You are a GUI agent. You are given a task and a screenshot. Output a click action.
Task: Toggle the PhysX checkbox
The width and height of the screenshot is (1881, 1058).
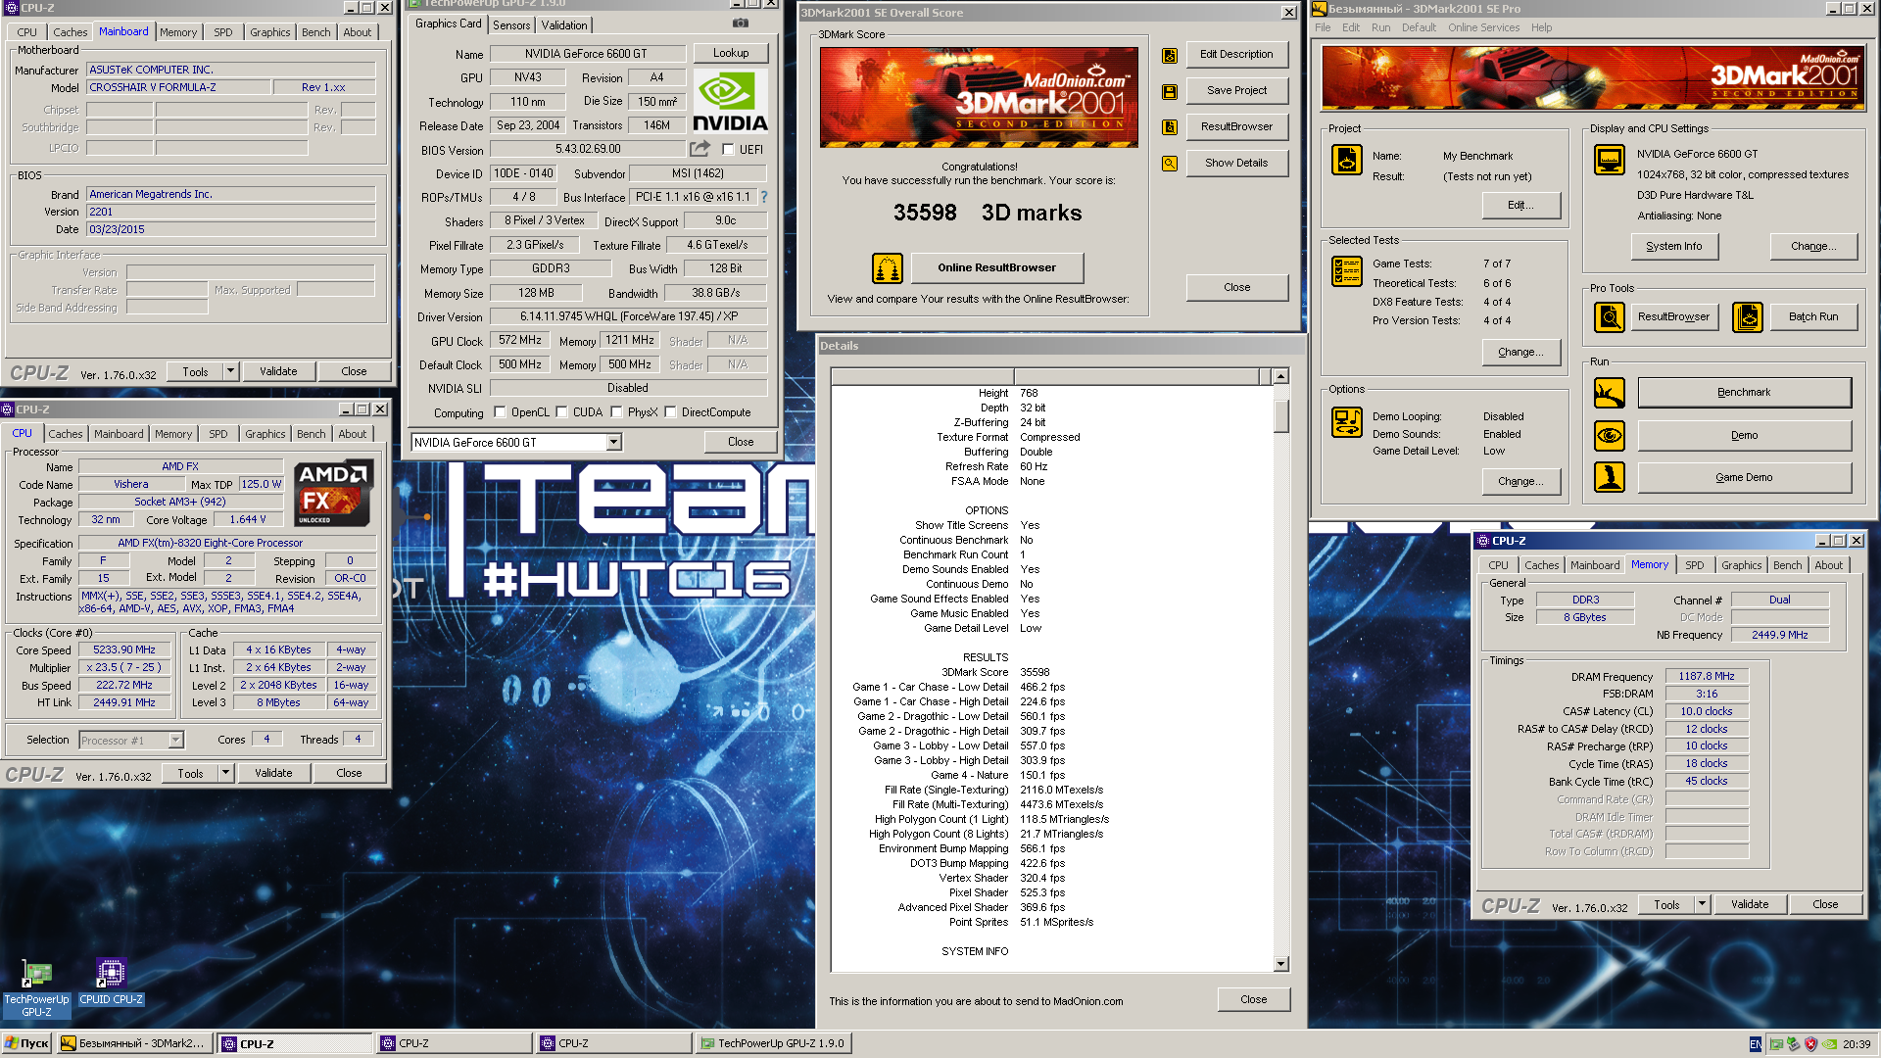[x=616, y=412]
